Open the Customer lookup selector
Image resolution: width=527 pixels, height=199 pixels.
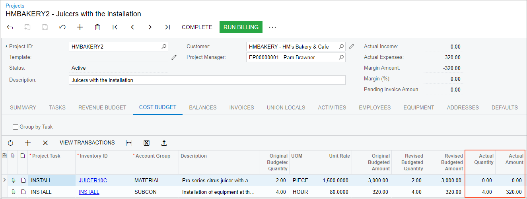pyautogui.click(x=341, y=47)
